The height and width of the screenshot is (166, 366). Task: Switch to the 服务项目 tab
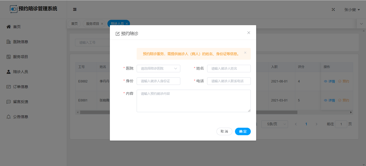coord(93,24)
